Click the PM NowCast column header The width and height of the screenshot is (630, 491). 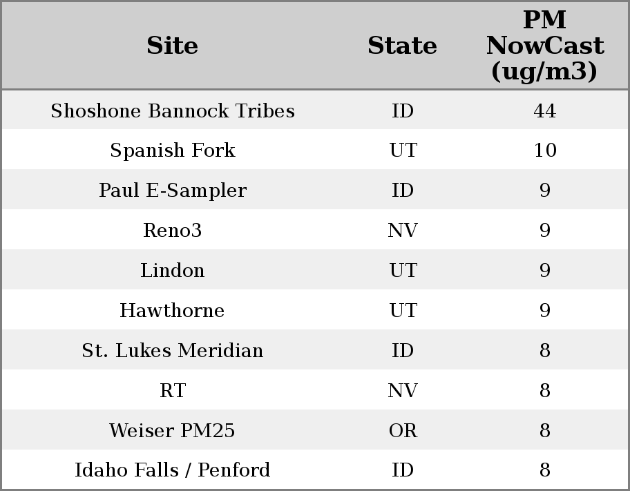(544, 46)
